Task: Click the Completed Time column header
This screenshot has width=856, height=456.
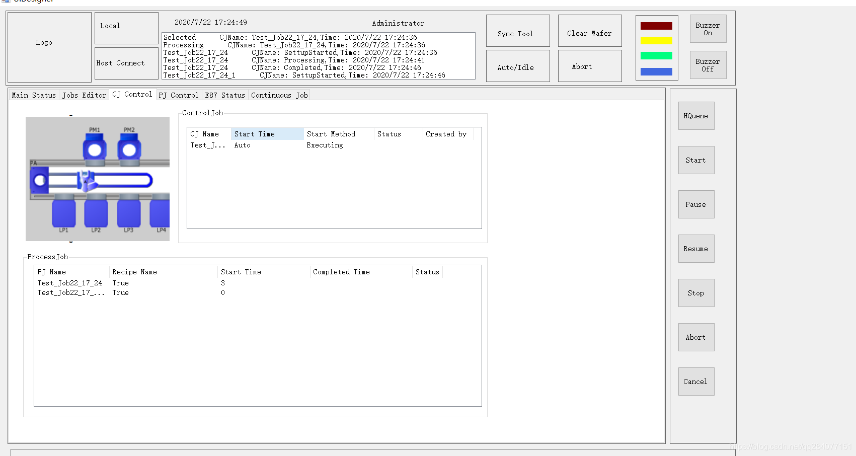Action: point(361,272)
